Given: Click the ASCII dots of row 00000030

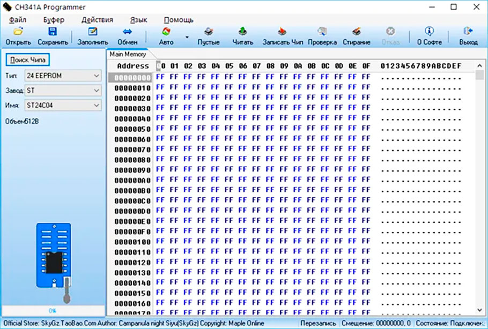Looking at the screenshot, I should (421, 109).
